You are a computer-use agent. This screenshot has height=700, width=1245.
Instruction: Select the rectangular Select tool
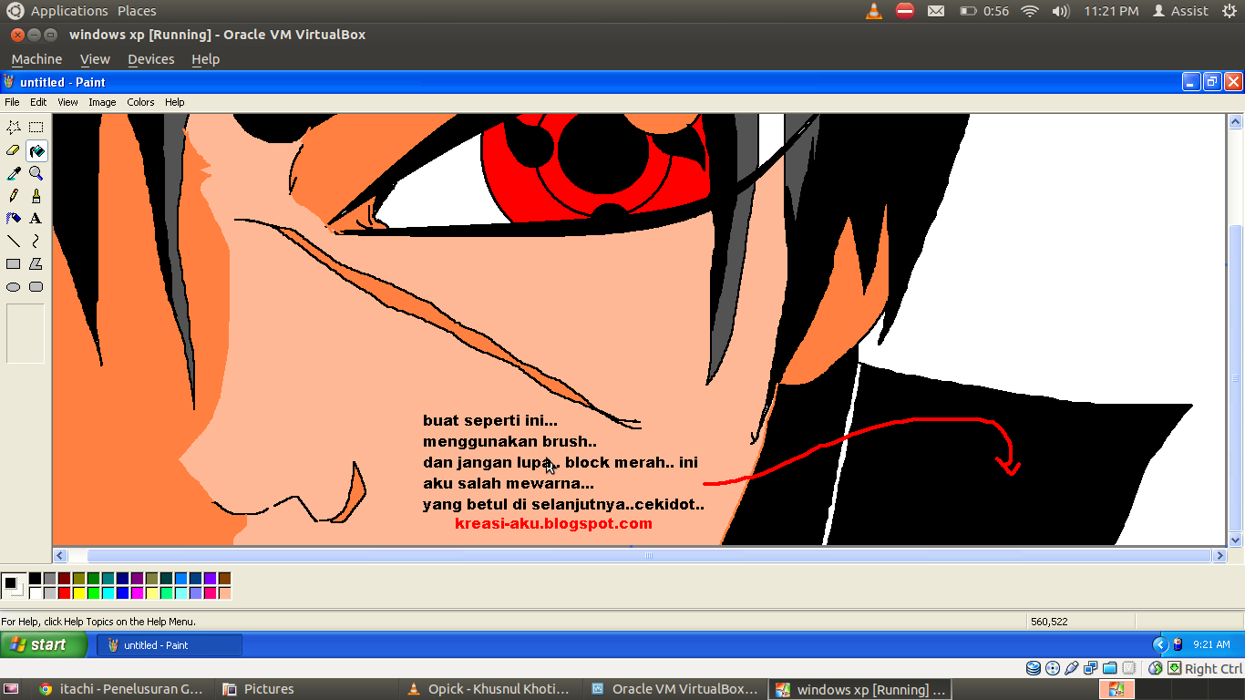point(36,128)
